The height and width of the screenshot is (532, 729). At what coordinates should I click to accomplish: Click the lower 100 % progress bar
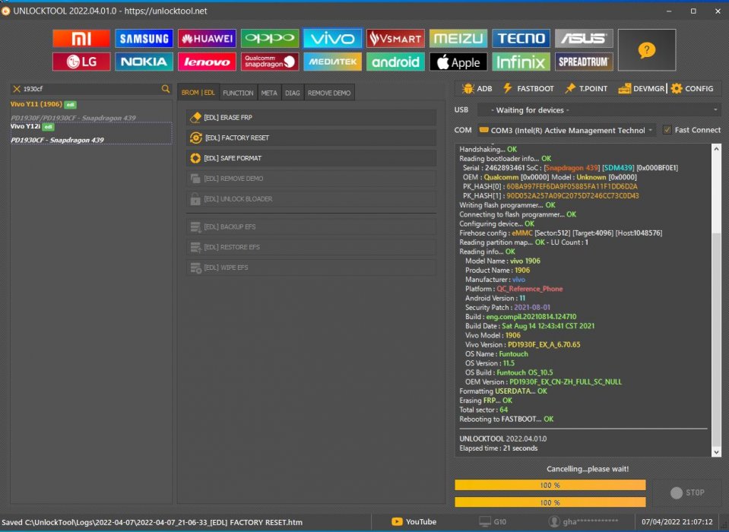click(x=550, y=502)
